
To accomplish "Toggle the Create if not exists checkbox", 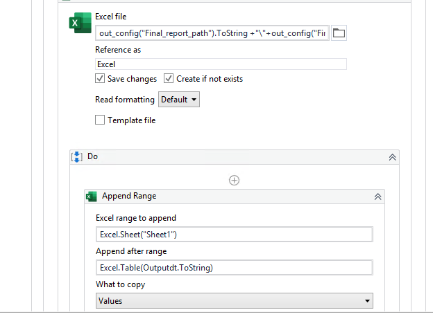I will 169,79.
